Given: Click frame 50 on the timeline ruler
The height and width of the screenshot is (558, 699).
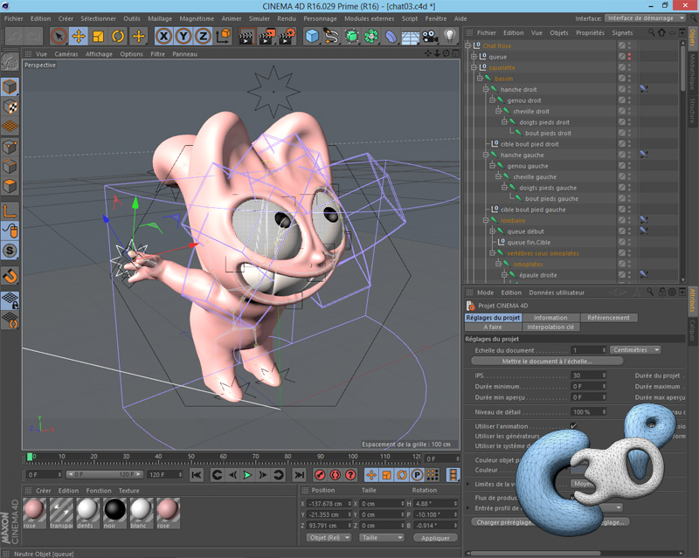Looking at the screenshot, I should coord(190,457).
